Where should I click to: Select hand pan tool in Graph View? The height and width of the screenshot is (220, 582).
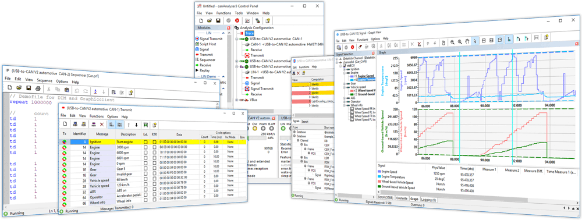click(x=467, y=41)
